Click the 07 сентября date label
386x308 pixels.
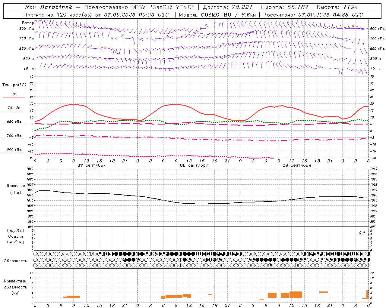(92, 165)
